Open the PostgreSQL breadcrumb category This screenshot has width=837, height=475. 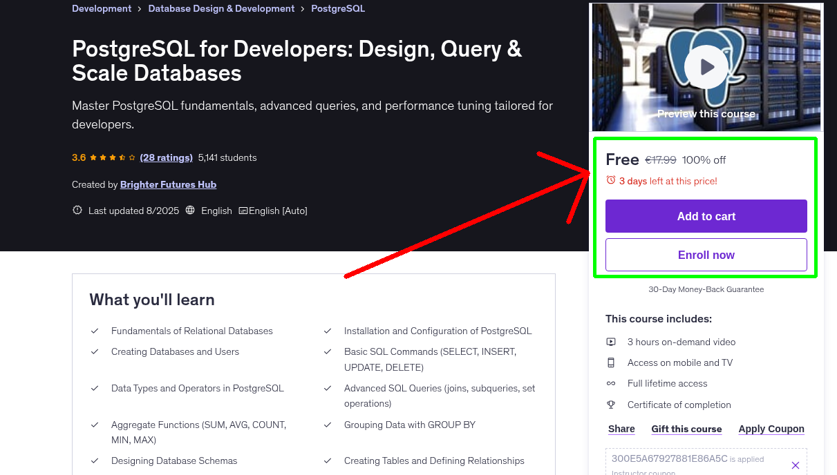click(338, 8)
